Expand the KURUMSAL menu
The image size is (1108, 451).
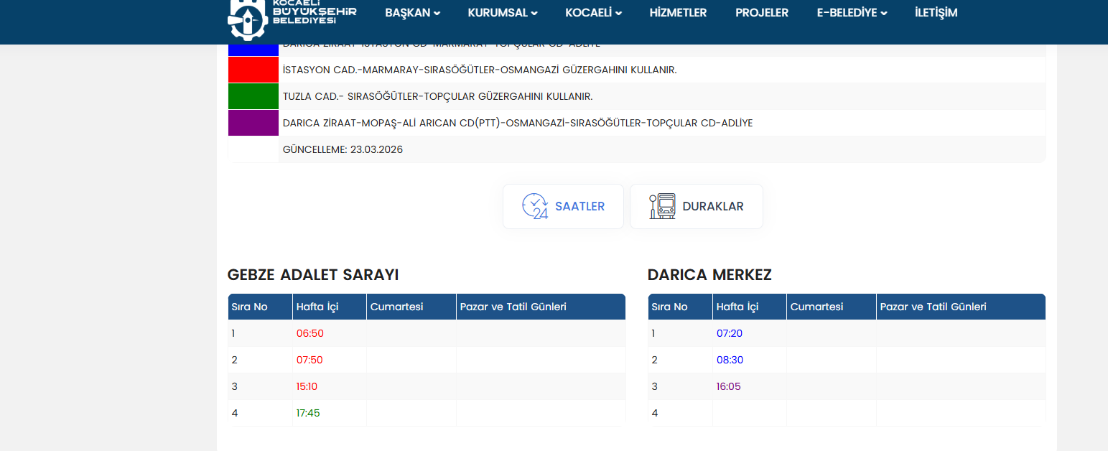503,12
